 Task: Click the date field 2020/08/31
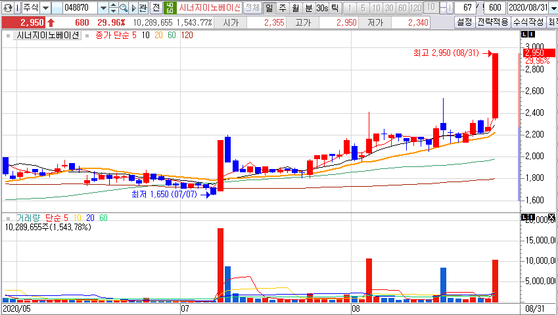[528, 7]
